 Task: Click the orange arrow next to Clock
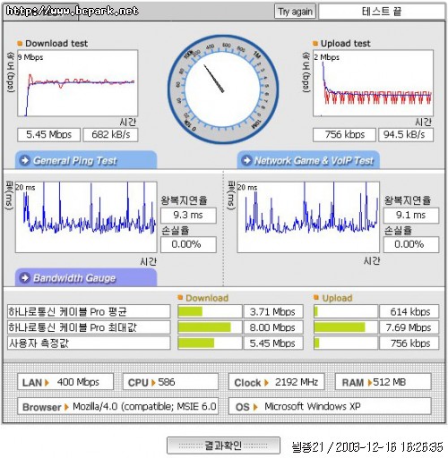coord(266,383)
